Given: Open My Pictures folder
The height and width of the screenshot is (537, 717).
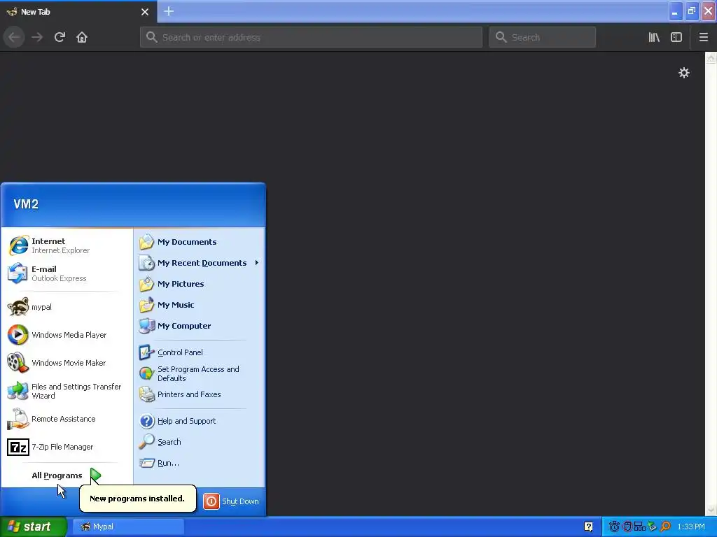Looking at the screenshot, I should click(x=200, y=284).
